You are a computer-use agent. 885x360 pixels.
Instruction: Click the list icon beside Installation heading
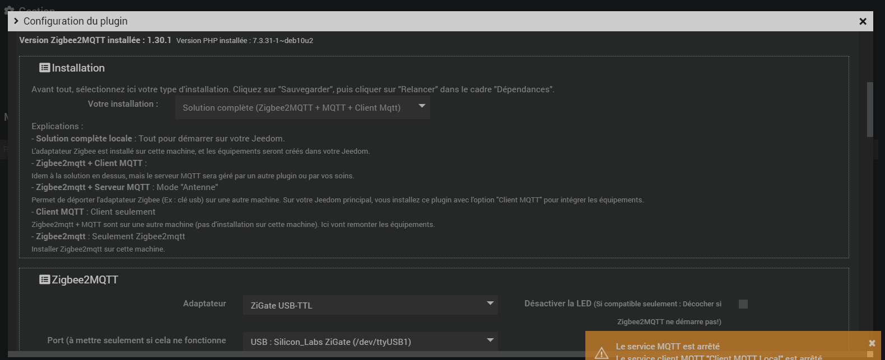click(45, 68)
